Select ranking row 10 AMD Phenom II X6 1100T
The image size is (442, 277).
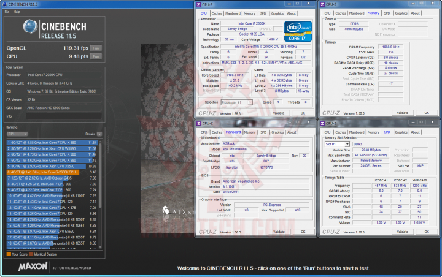click(52, 195)
